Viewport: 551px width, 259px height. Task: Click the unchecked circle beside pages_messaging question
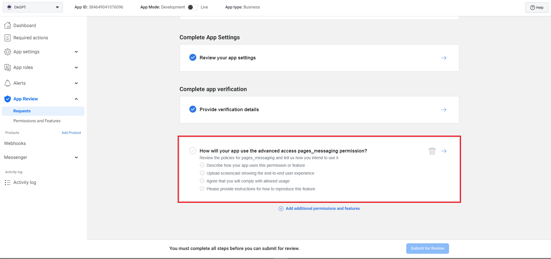pos(193,151)
